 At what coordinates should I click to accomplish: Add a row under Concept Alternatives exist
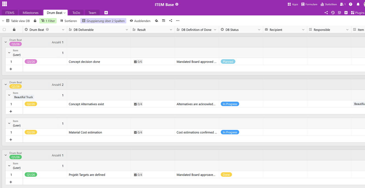click(x=11, y=111)
